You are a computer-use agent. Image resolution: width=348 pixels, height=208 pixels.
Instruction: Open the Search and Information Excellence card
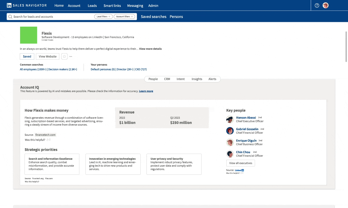[x=52, y=164]
